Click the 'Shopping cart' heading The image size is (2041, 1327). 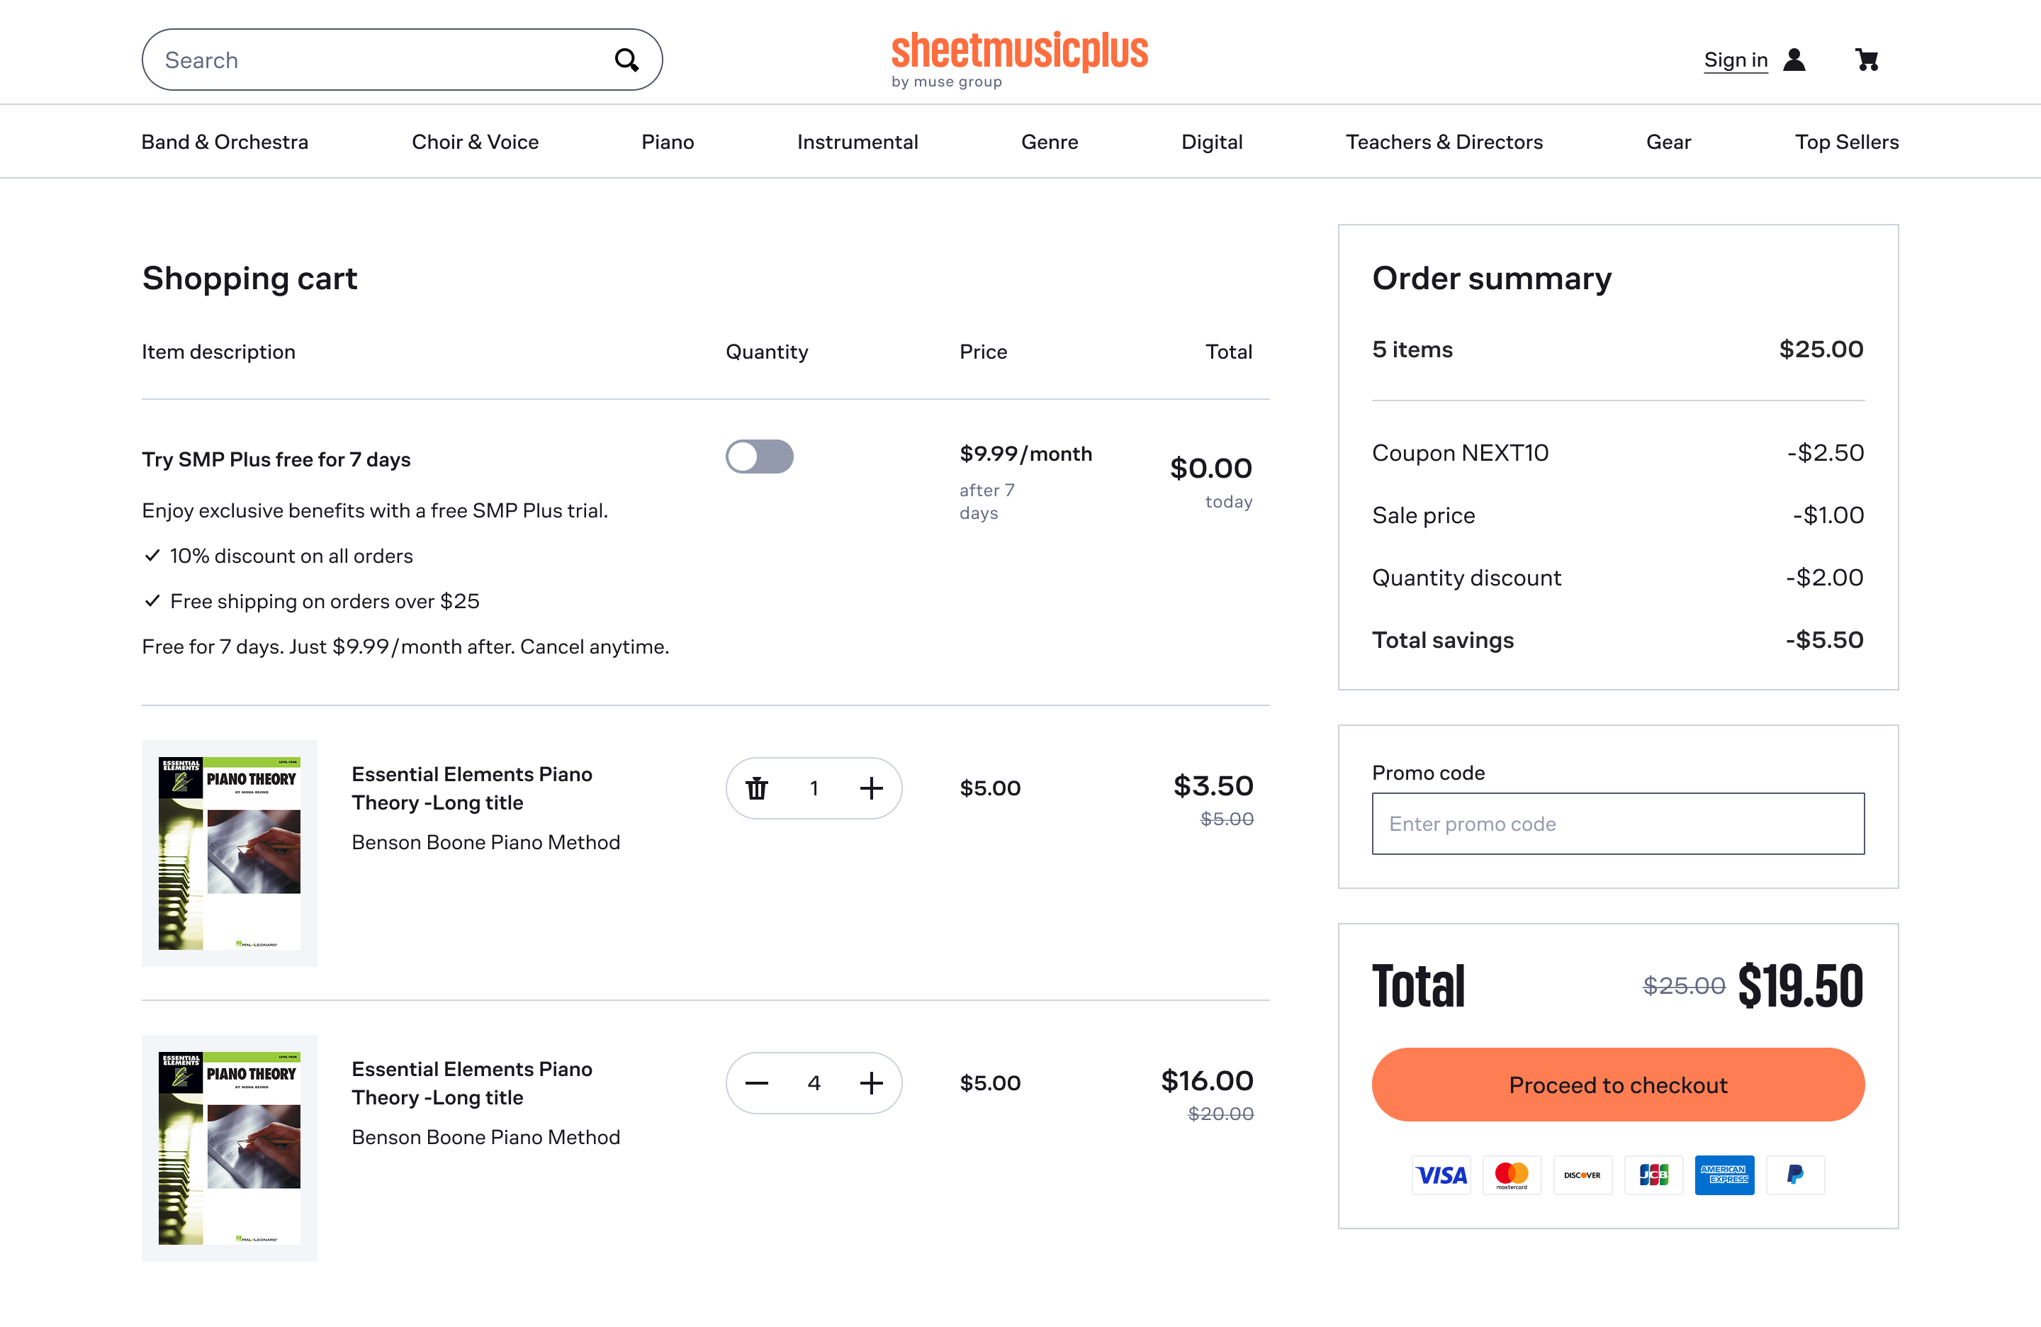click(249, 278)
